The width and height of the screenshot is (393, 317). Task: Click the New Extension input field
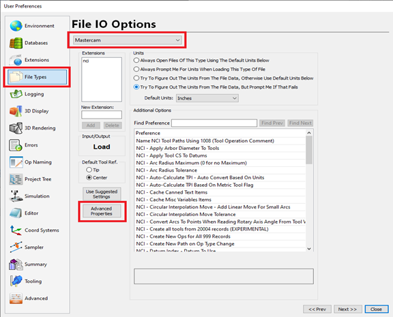pyautogui.click(x=102, y=115)
